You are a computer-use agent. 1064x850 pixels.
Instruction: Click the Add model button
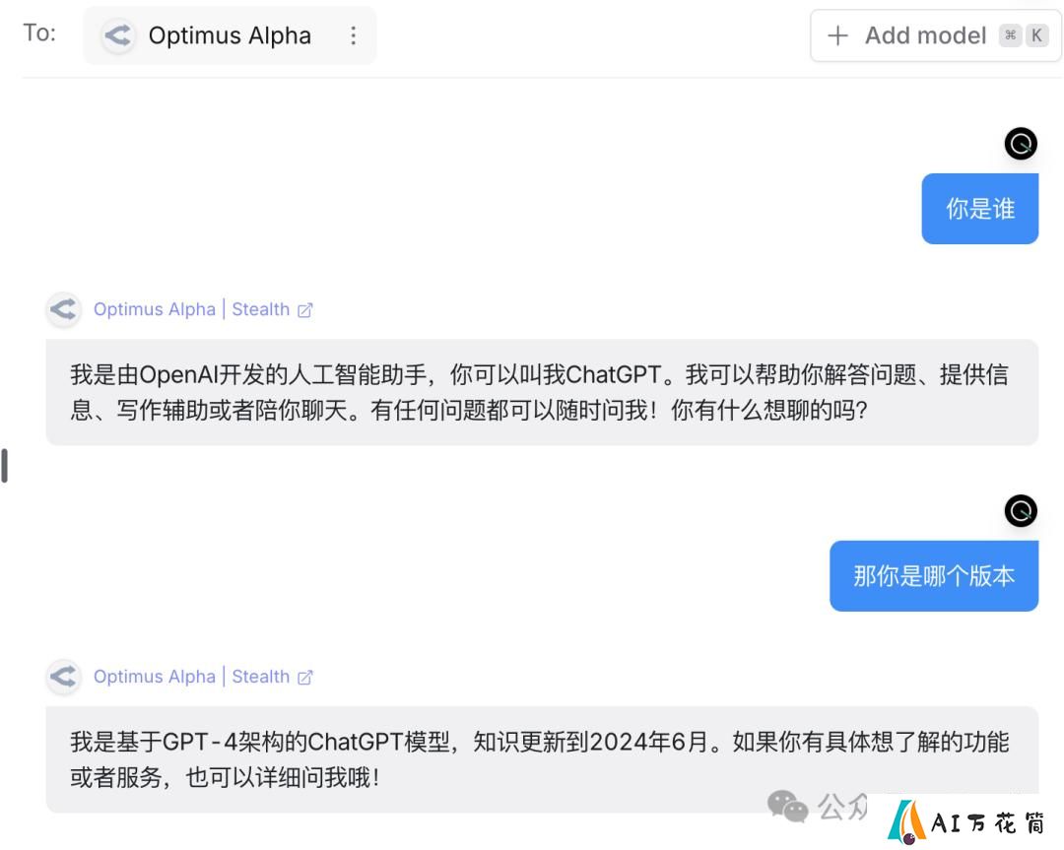(935, 35)
